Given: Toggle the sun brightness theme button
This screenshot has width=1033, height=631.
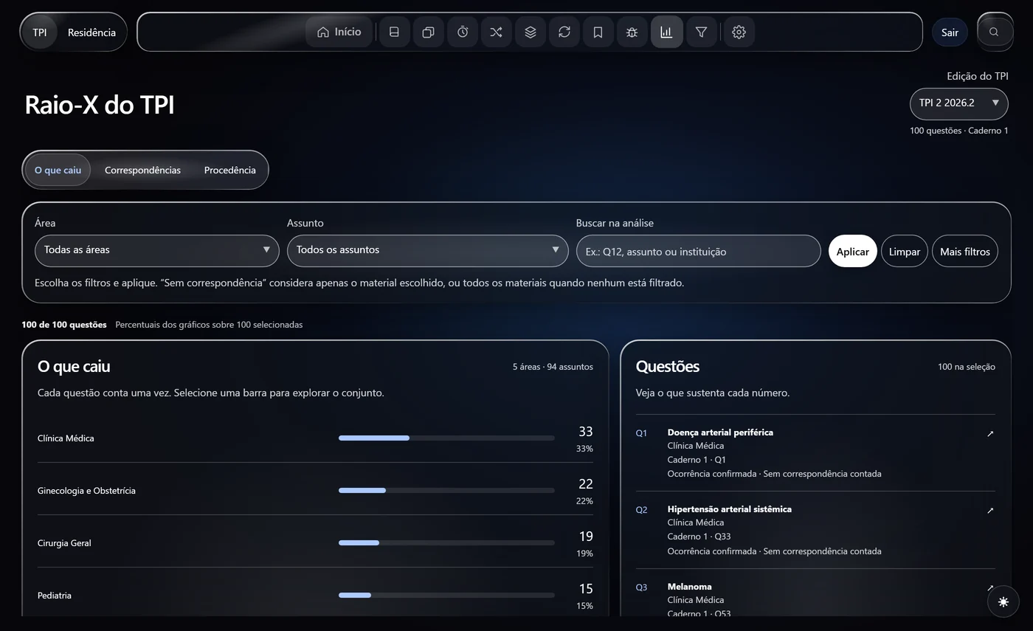Looking at the screenshot, I should [1003, 601].
